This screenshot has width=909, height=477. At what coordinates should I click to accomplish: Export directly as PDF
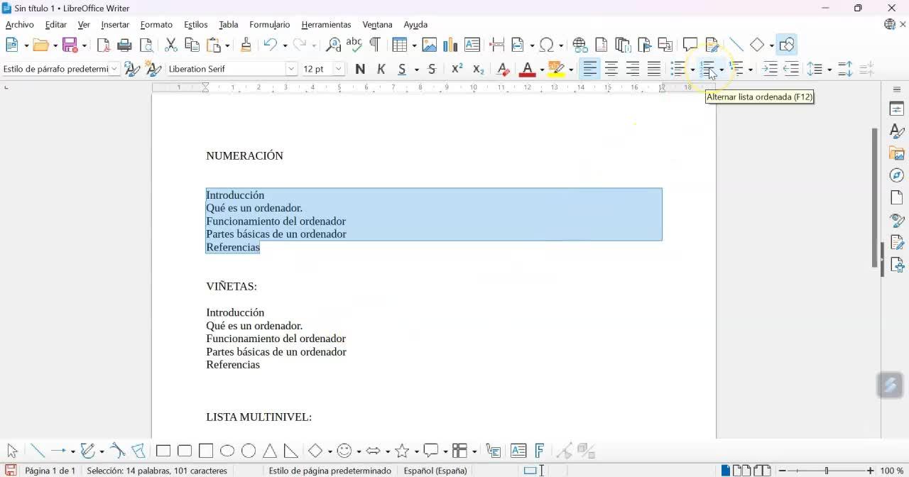pyautogui.click(x=104, y=45)
